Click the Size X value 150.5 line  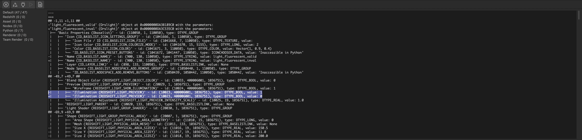click(x=158, y=128)
